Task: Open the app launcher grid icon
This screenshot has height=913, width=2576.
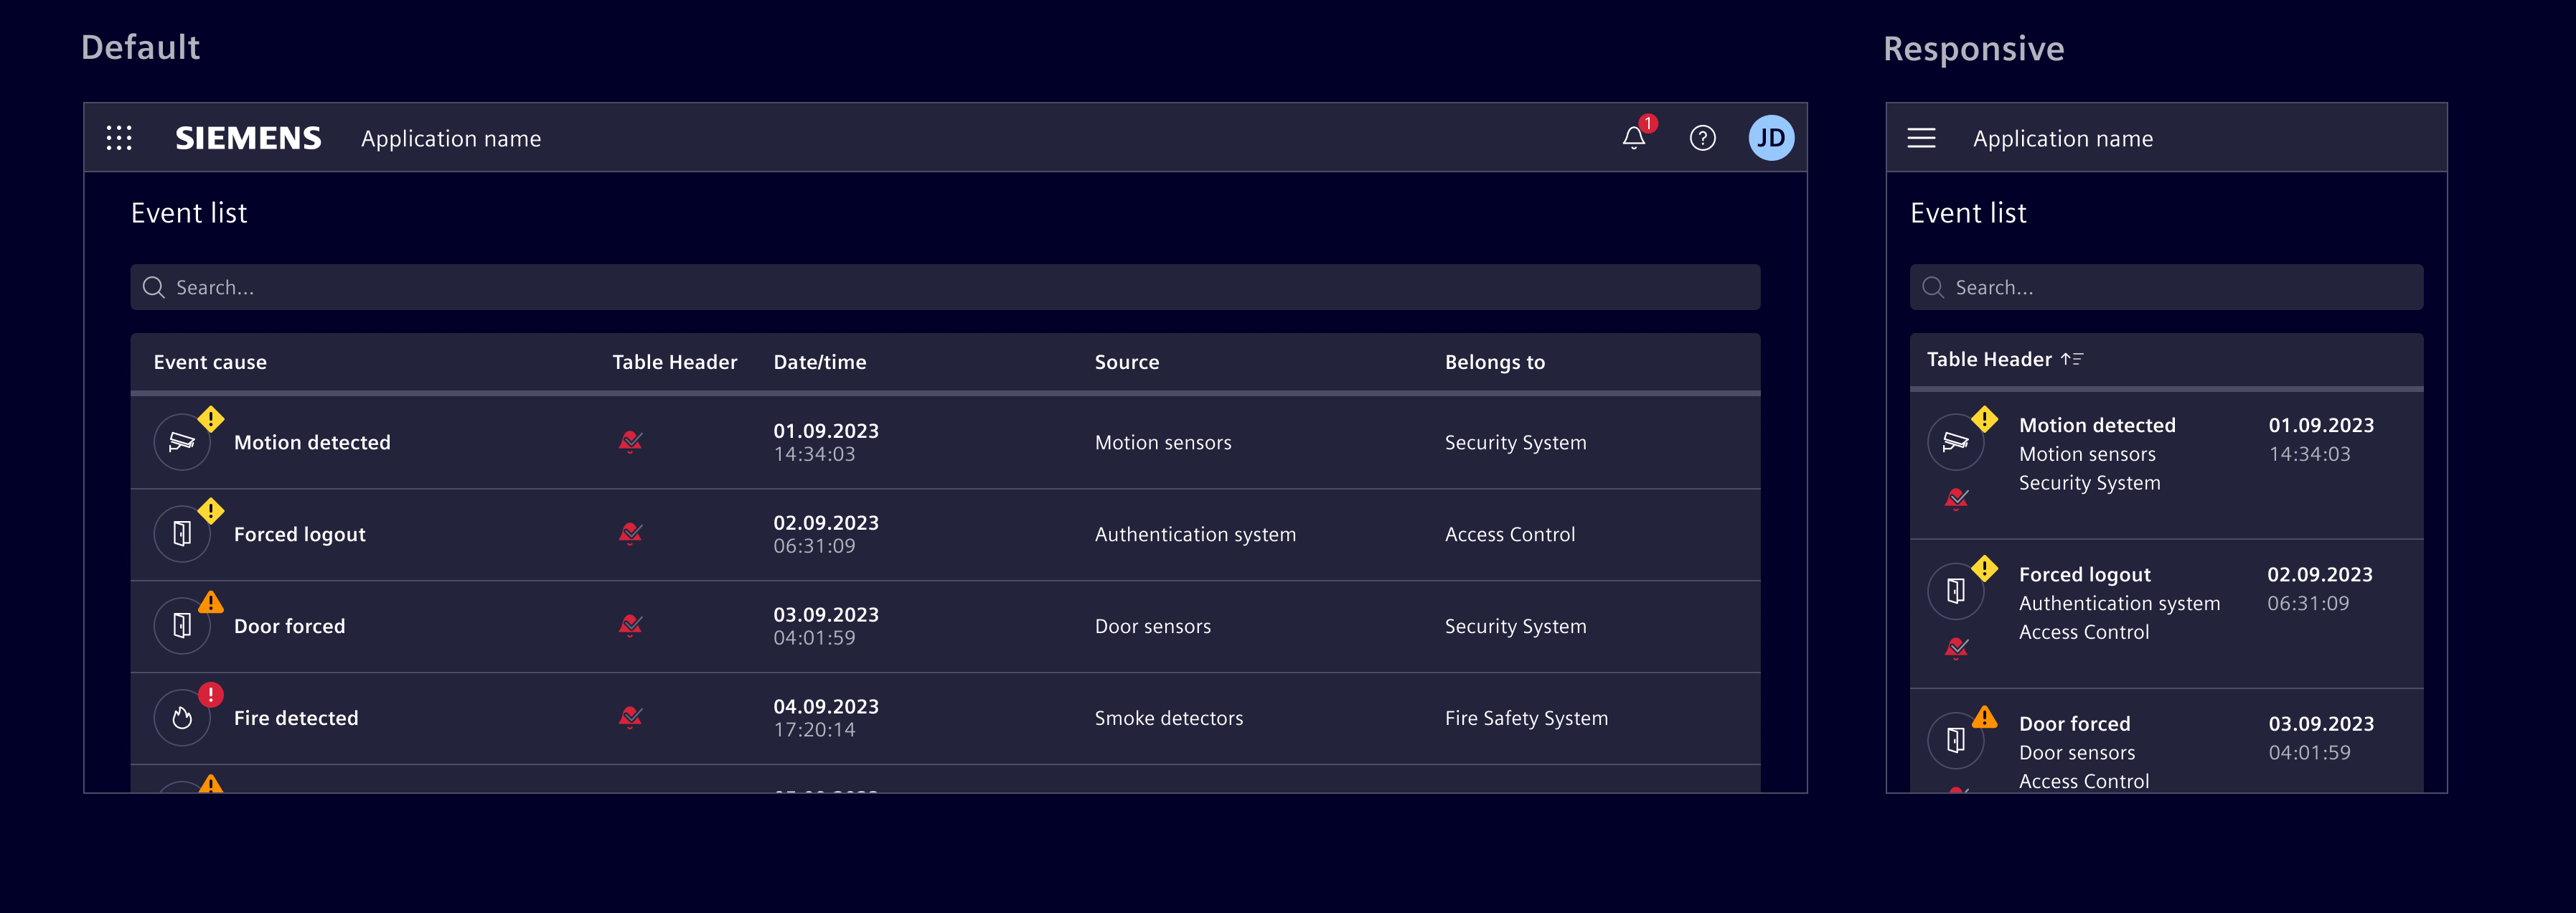Action: pyautogui.click(x=119, y=138)
